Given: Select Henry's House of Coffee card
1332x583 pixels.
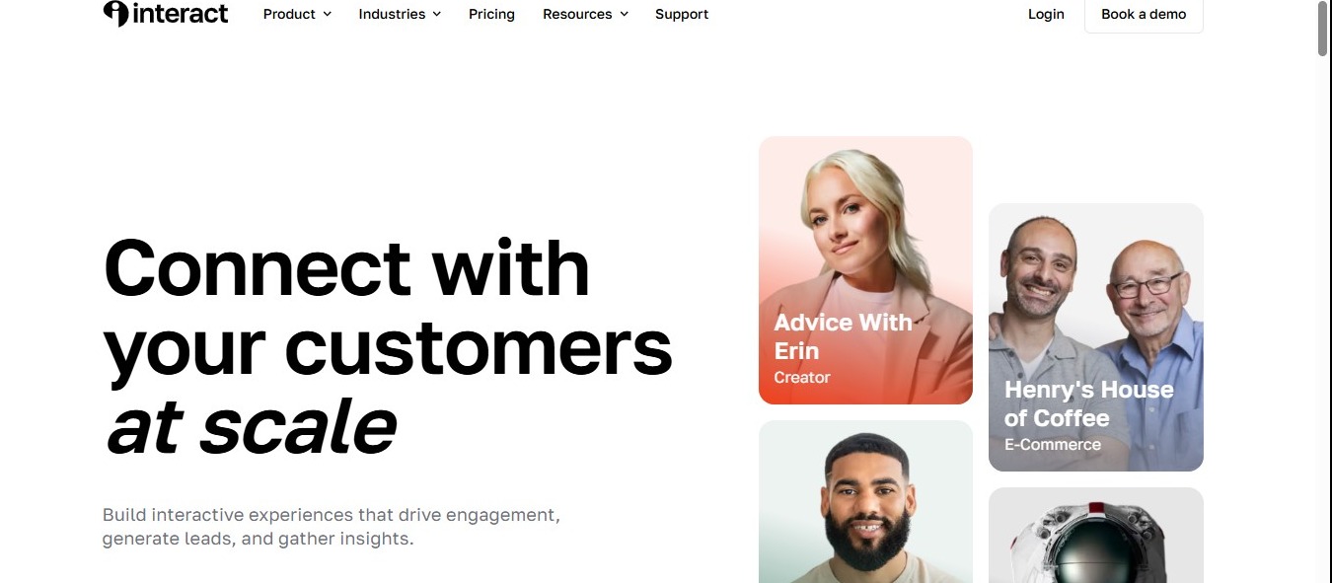Looking at the screenshot, I should [x=1095, y=337].
